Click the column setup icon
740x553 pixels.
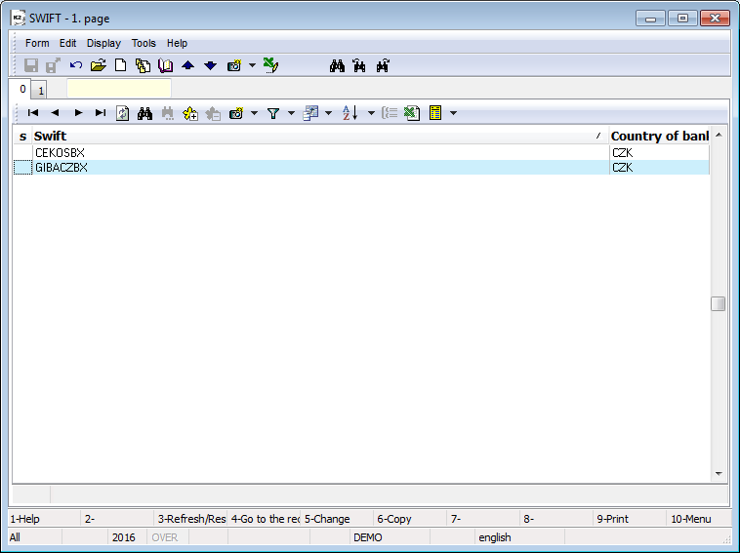pyautogui.click(x=310, y=113)
